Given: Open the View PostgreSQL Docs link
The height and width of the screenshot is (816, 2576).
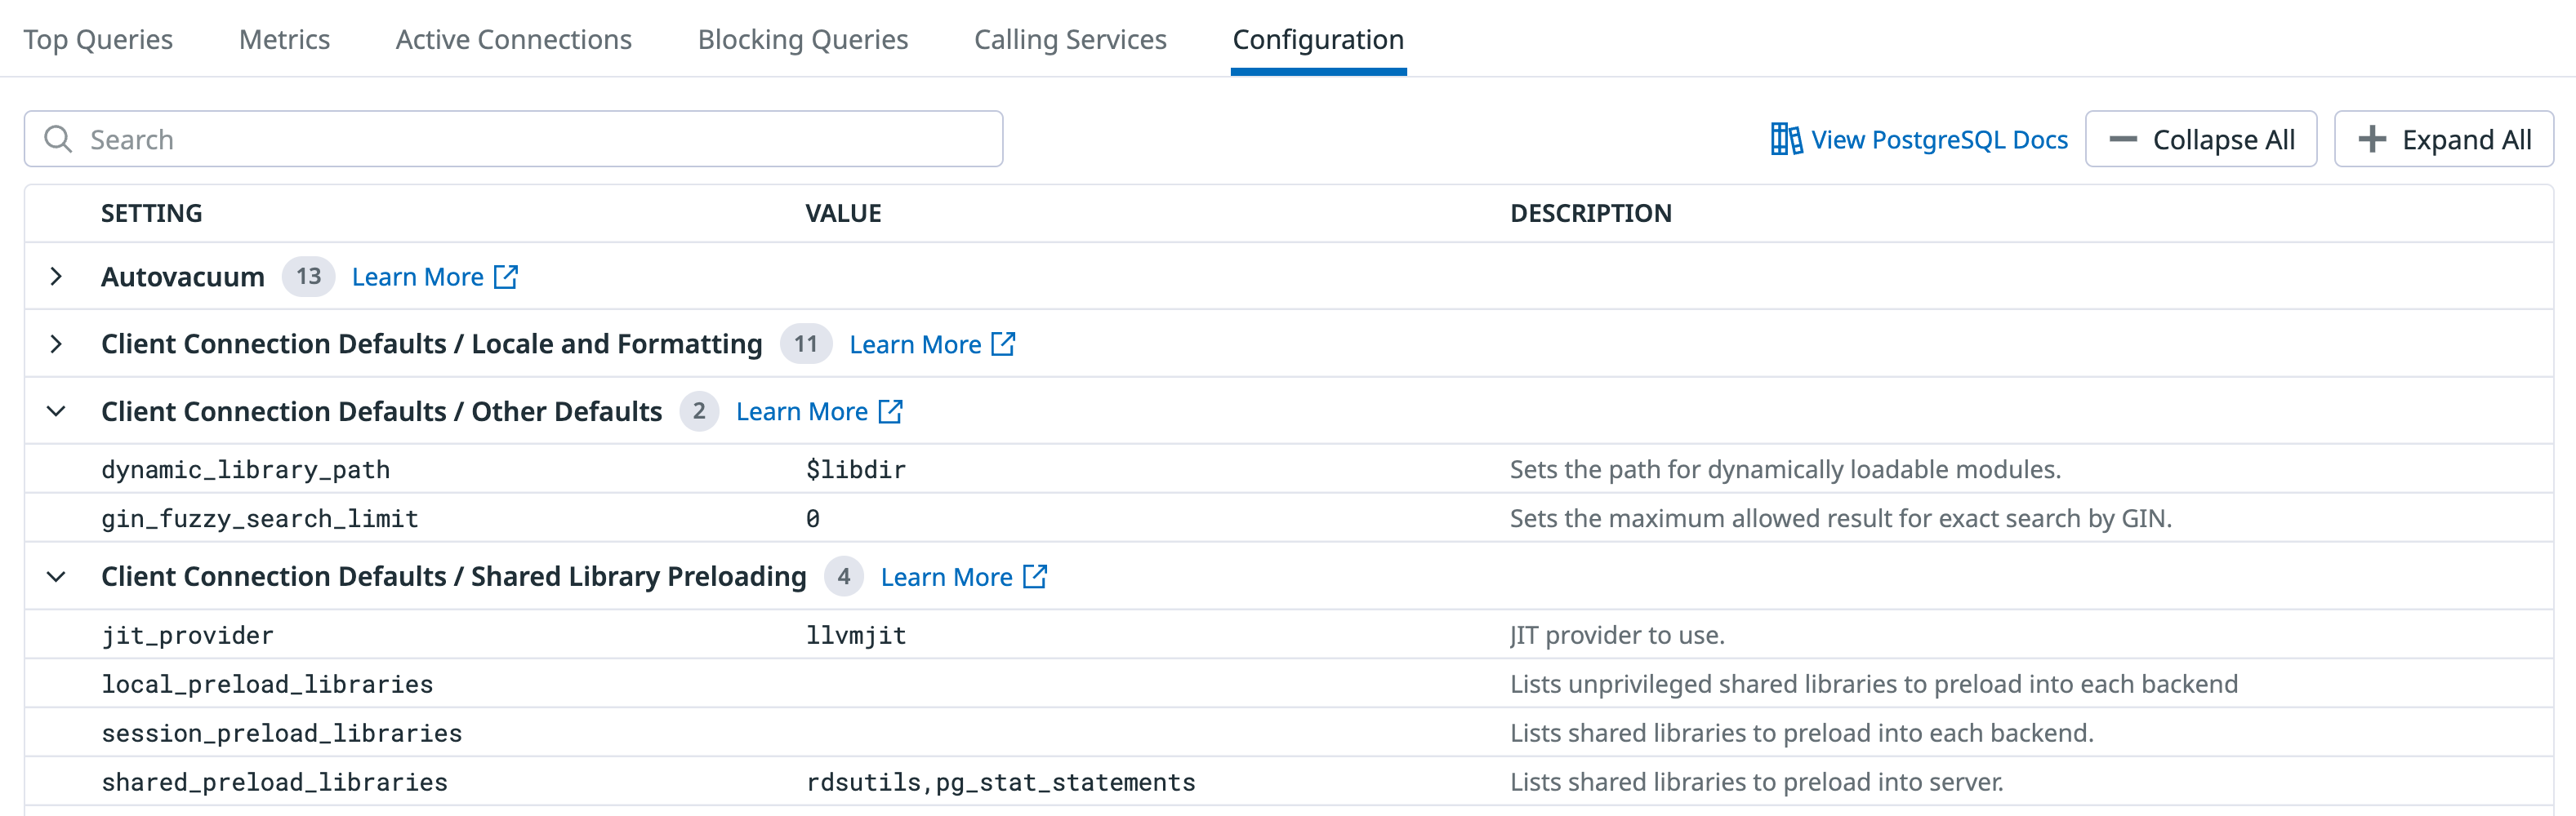Looking at the screenshot, I should 1919,139.
